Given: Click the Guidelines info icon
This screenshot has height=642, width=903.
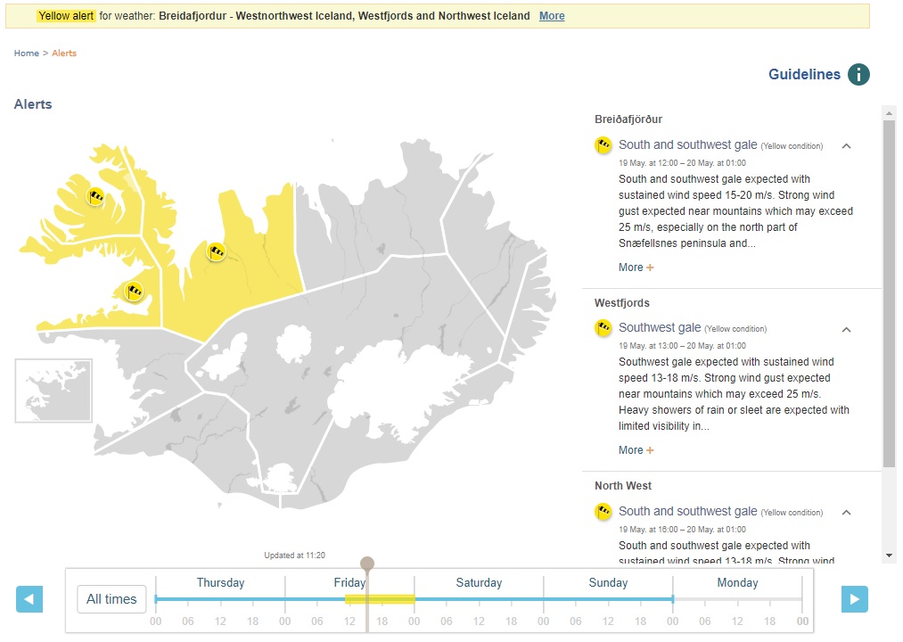Looking at the screenshot, I should 858,75.
